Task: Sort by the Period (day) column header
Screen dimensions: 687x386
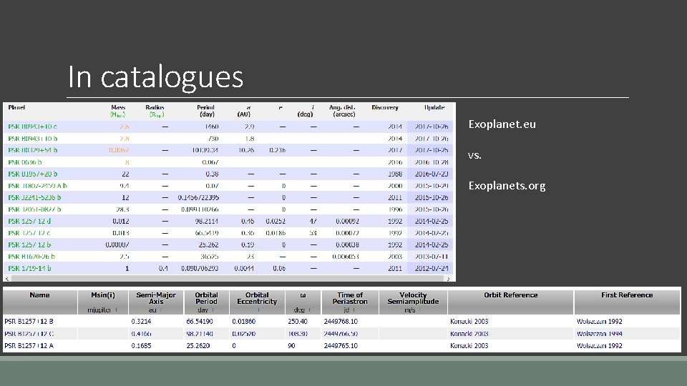Action: tap(205, 111)
